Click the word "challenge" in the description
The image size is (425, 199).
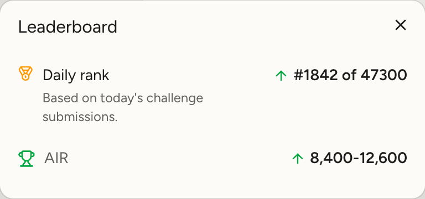click(x=175, y=98)
